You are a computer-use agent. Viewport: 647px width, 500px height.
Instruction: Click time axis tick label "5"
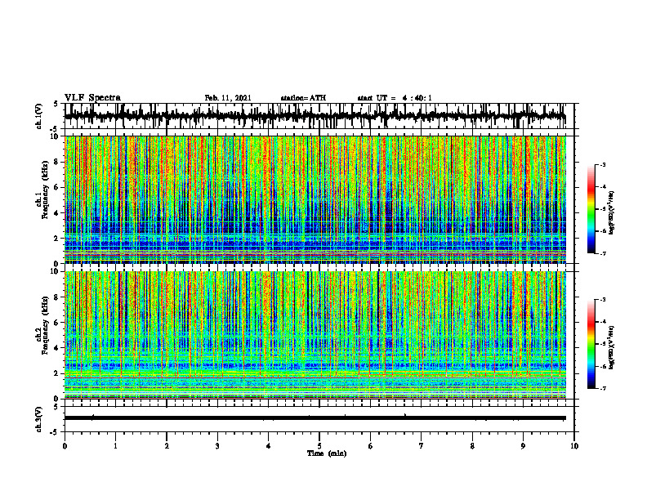pos(319,446)
